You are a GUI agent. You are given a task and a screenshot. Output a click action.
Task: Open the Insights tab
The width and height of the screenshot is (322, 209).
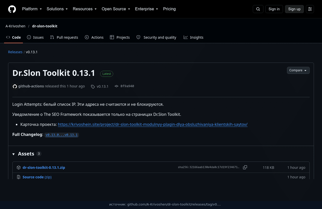193,37
